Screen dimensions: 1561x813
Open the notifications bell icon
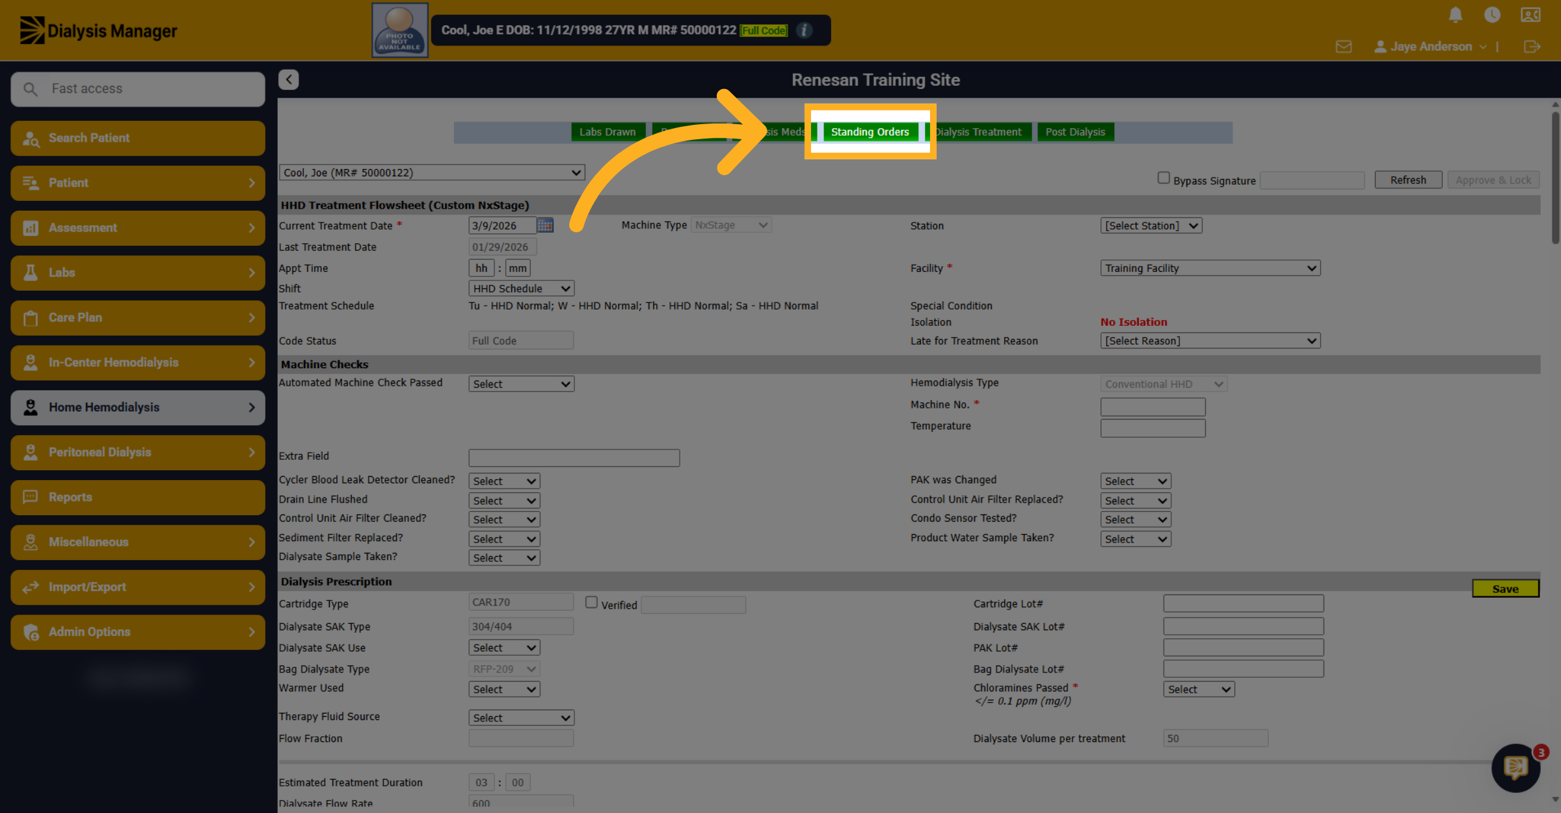click(x=1456, y=14)
